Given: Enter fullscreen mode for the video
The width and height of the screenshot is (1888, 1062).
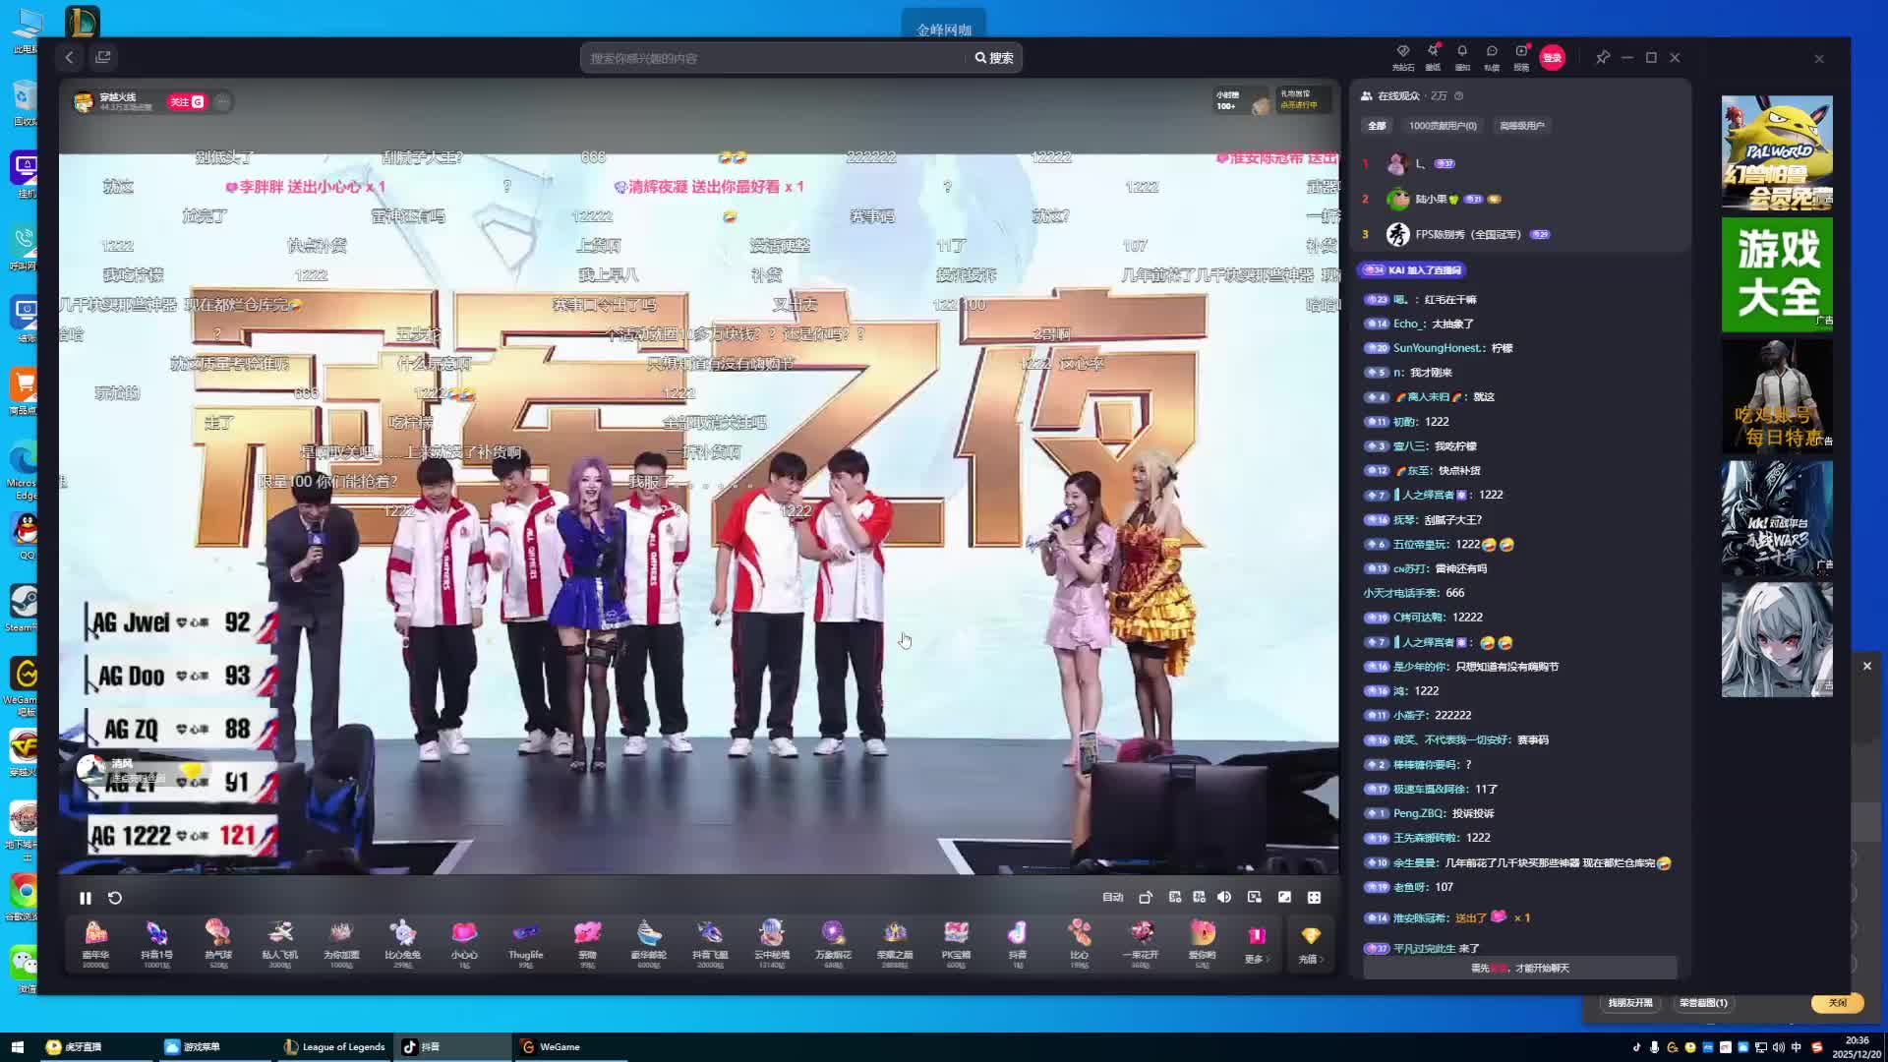Looking at the screenshot, I should (x=1314, y=897).
